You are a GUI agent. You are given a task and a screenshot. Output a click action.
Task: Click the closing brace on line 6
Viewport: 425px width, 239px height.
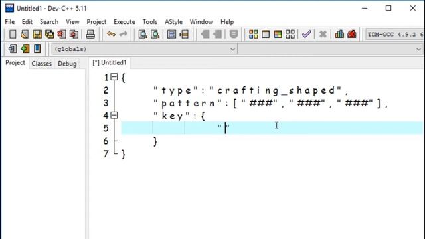point(155,141)
